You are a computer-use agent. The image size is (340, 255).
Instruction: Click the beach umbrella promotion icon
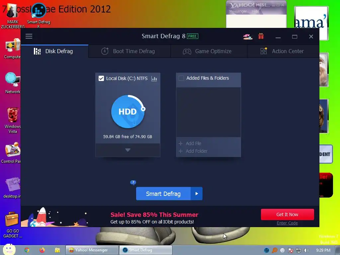(x=248, y=37)
